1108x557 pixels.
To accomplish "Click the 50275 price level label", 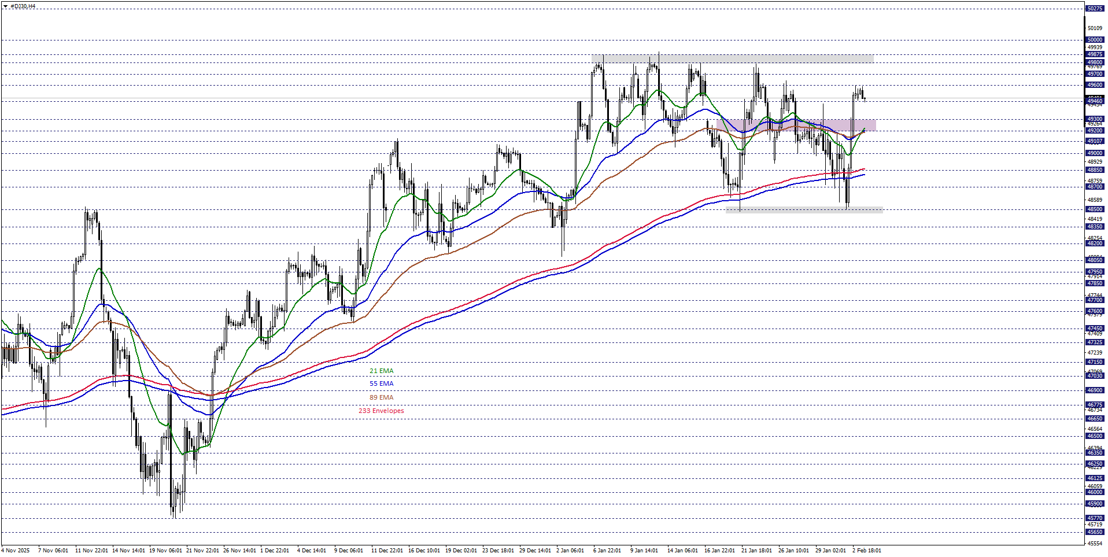I will 1094,9.
